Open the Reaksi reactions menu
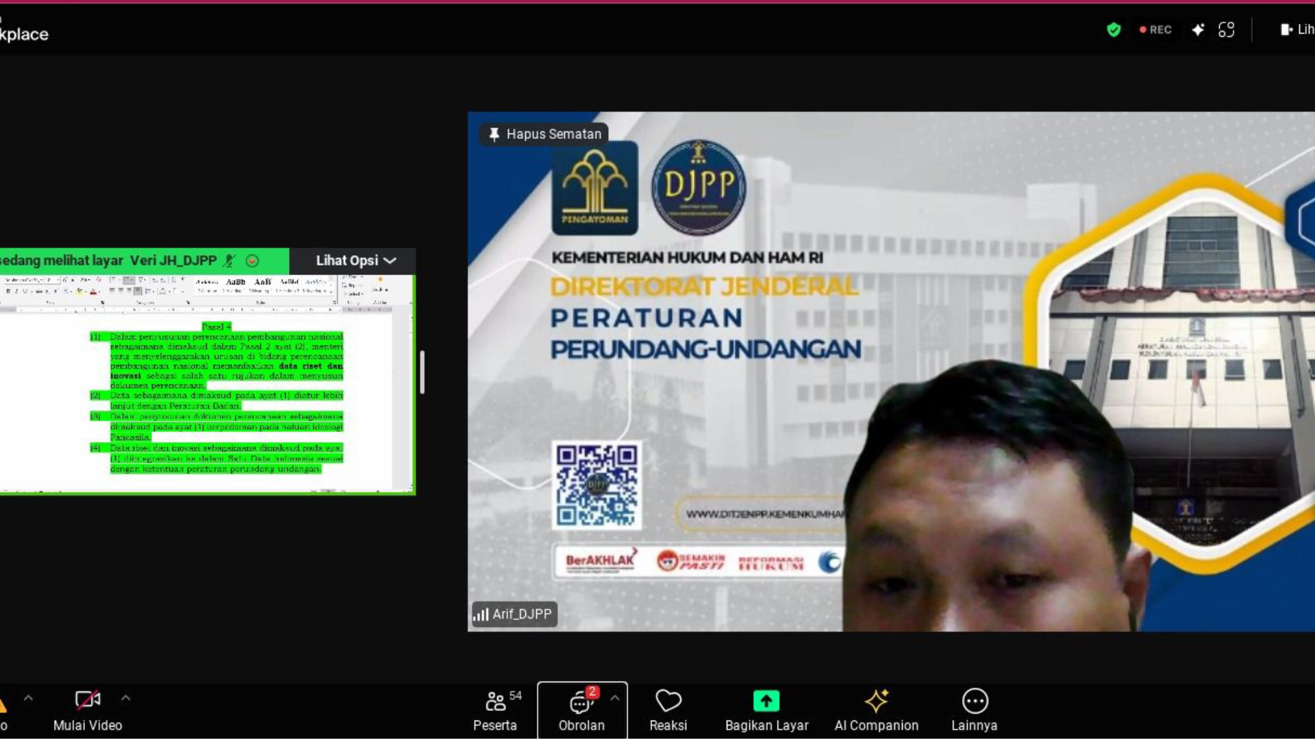The image size is (1315, 739). click(x=668, y=710)
